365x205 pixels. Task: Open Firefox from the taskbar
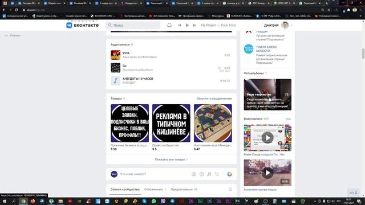(x=33, y=201)
